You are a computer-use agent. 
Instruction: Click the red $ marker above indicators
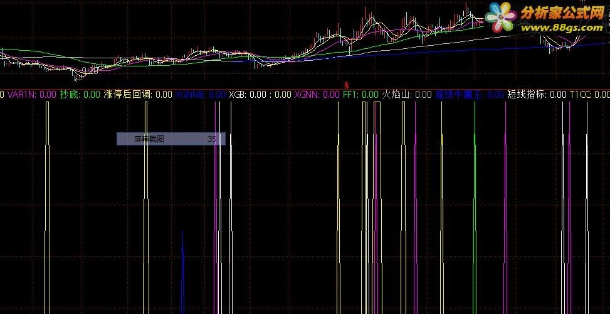346,85
